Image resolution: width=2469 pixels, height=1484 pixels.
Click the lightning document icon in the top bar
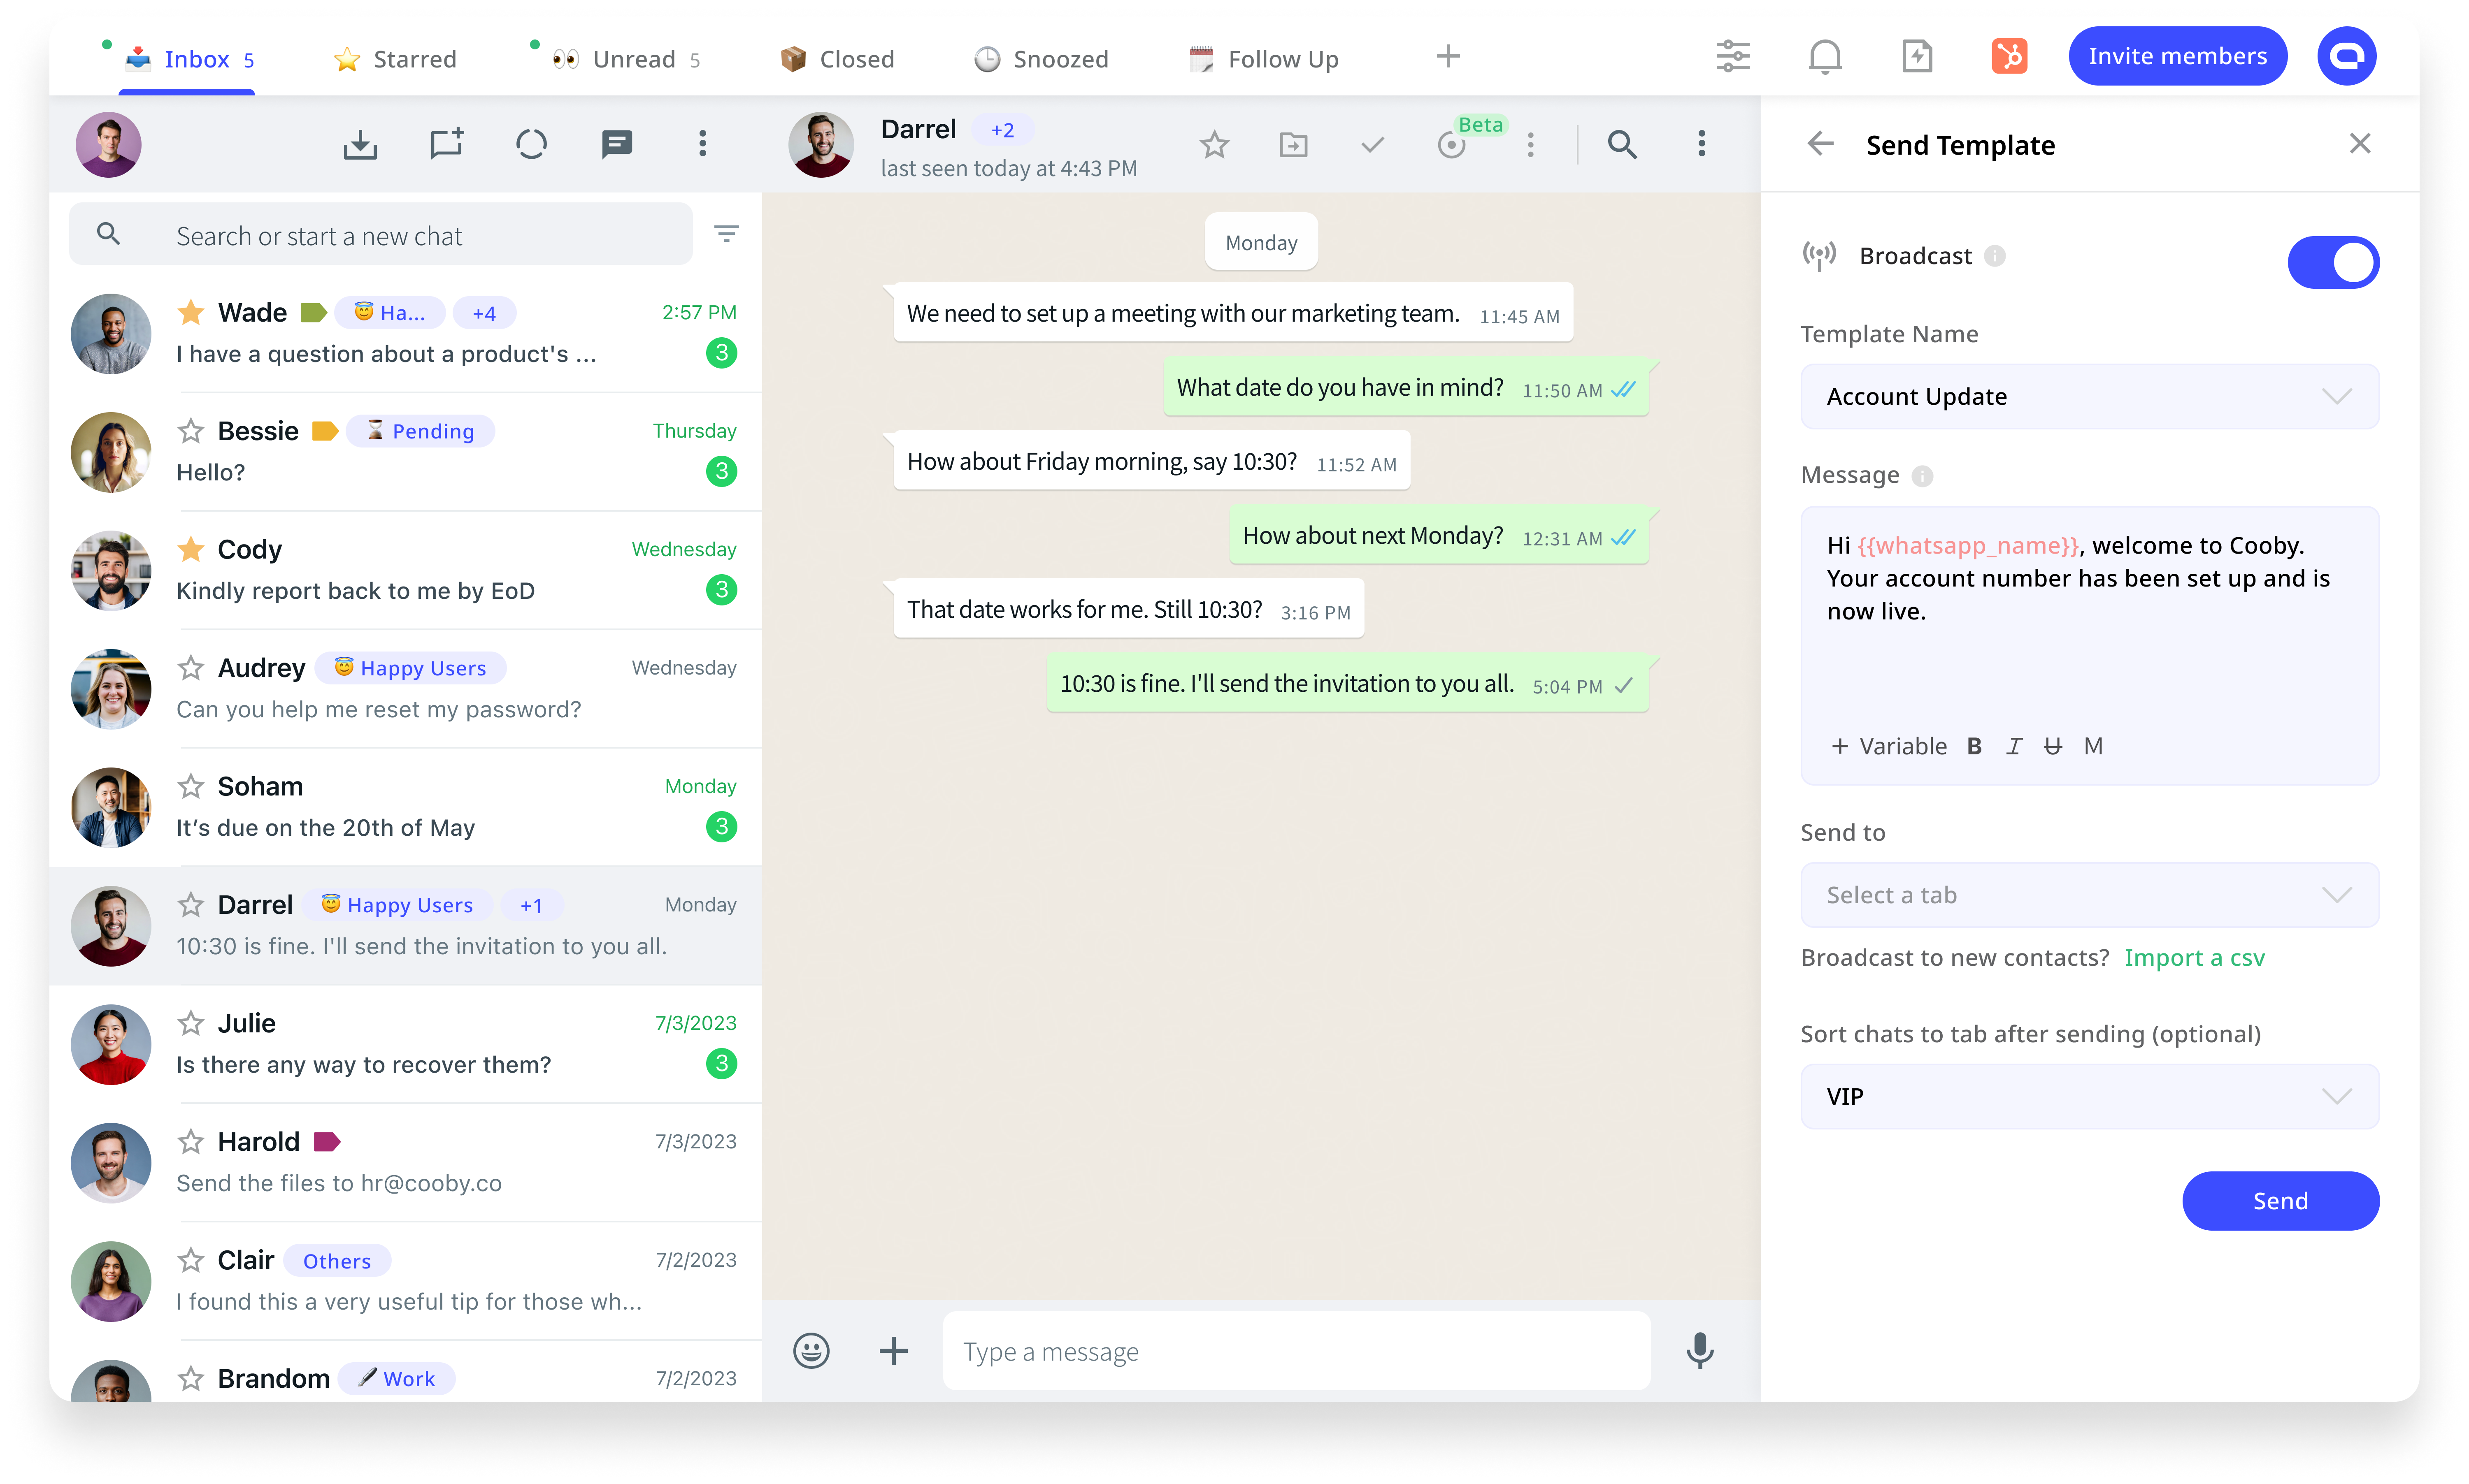point(1917,56)
